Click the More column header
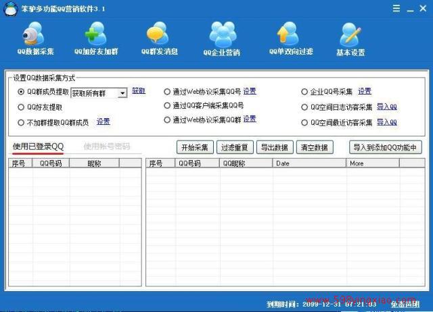 373,163
